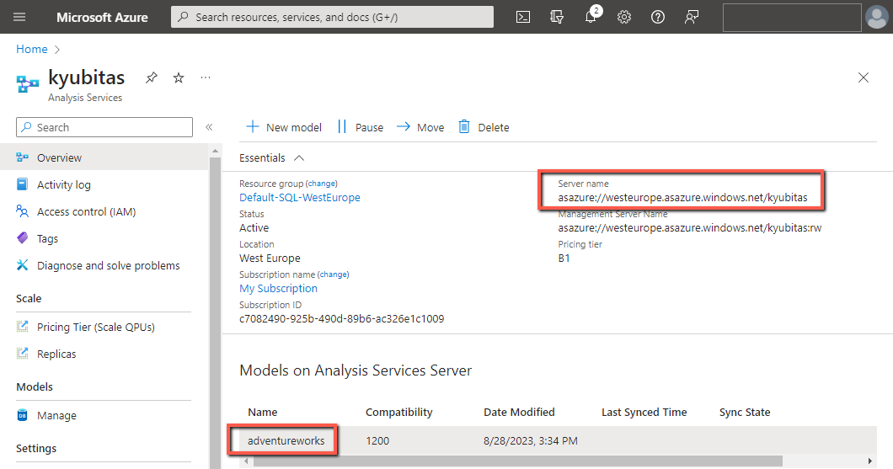The image size is (893, 469).
Task: Change the subscription name link
Action: click(x=333, y=274)
